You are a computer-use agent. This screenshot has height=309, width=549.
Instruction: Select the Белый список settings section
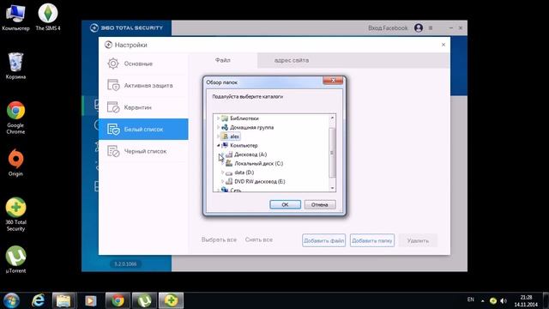[143, 130]
